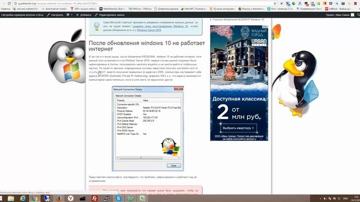Follow the Windows Server 2016 link
This screenshot has height=202, width=360.
click(x=148, y=30)
